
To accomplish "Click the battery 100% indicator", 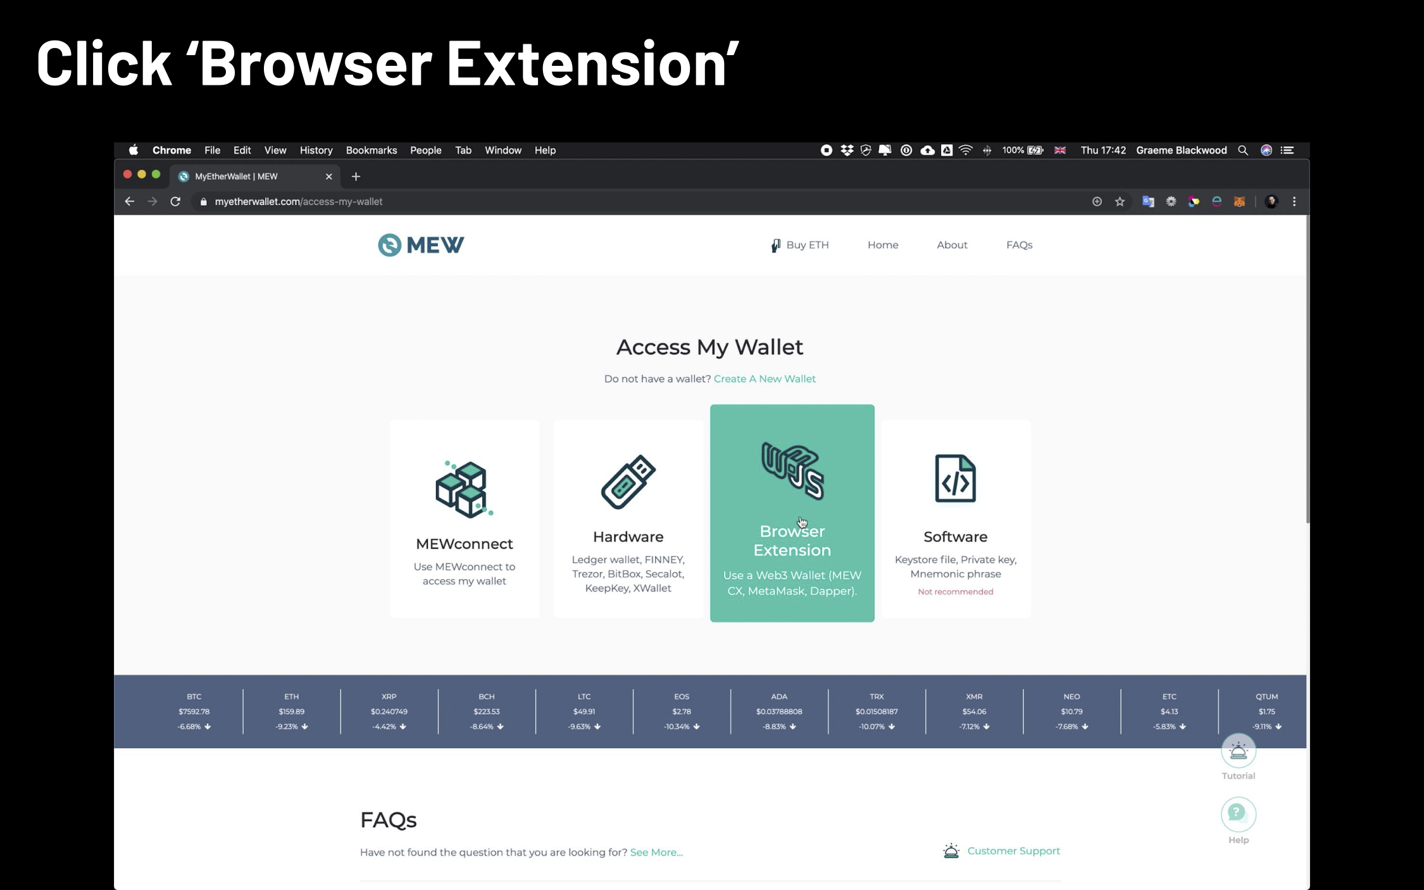I will tap(1023, 150).
